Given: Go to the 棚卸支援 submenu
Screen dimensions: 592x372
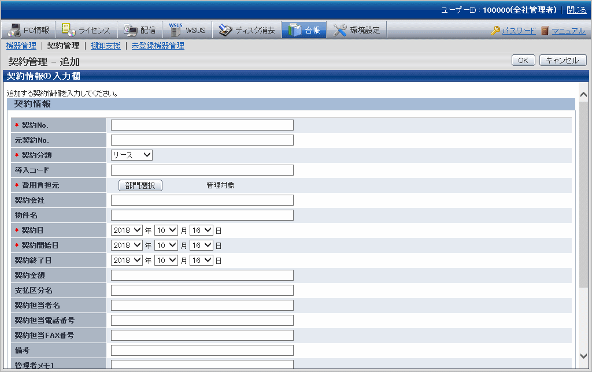Looking at the screenshot, I should pyautogui.click(x=105, y=46).
